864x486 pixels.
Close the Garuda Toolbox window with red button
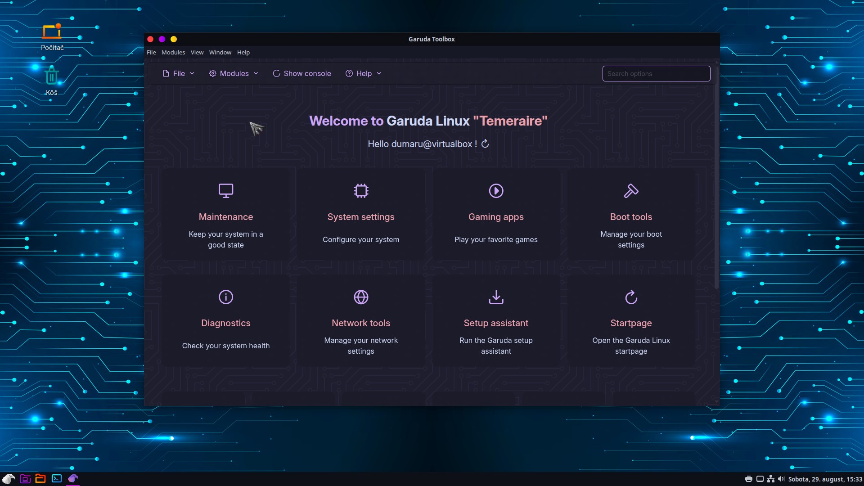150,39
